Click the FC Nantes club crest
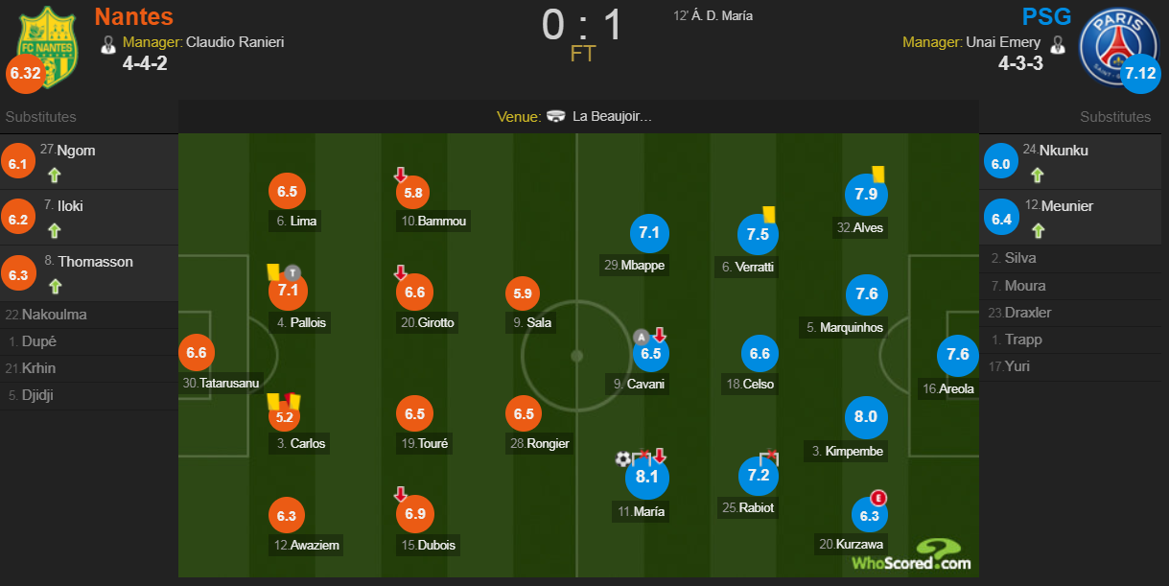This screenshot has width=1169, height=586. pyautogui.click(x=49, y=45)
